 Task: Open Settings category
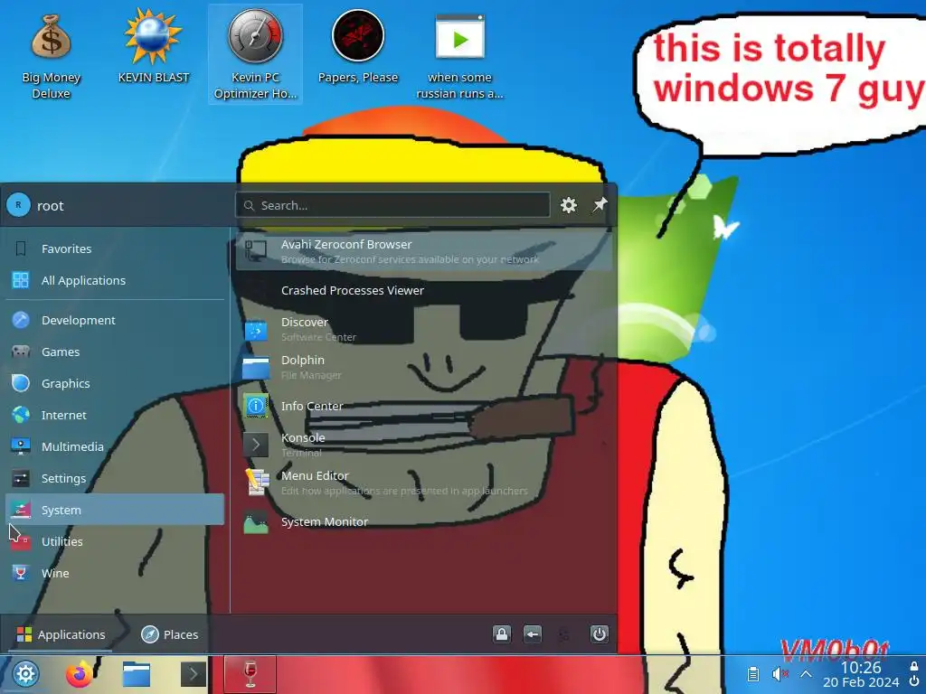[x=115, y=479]
